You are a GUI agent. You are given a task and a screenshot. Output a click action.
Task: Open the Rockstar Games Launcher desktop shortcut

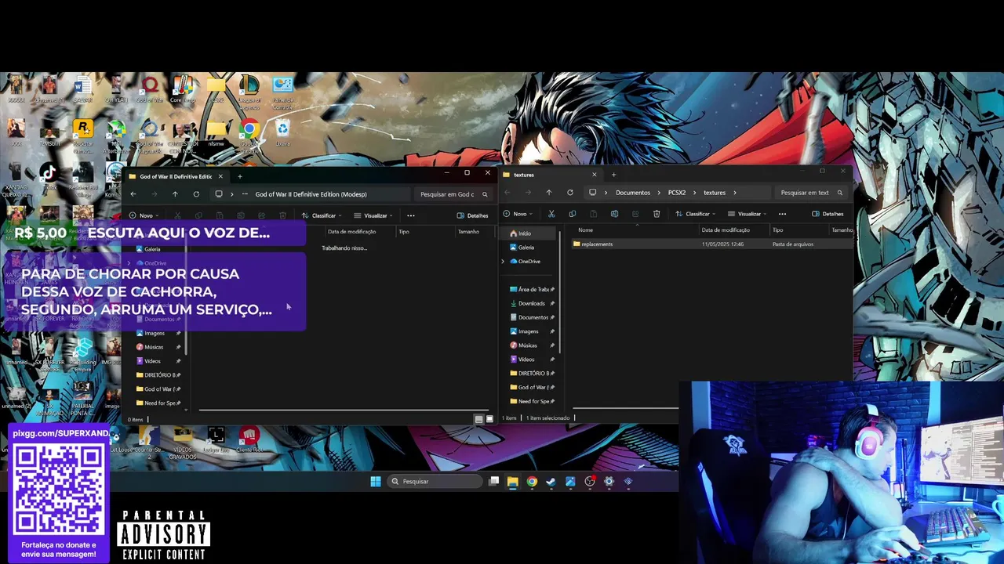coord(83,135)
